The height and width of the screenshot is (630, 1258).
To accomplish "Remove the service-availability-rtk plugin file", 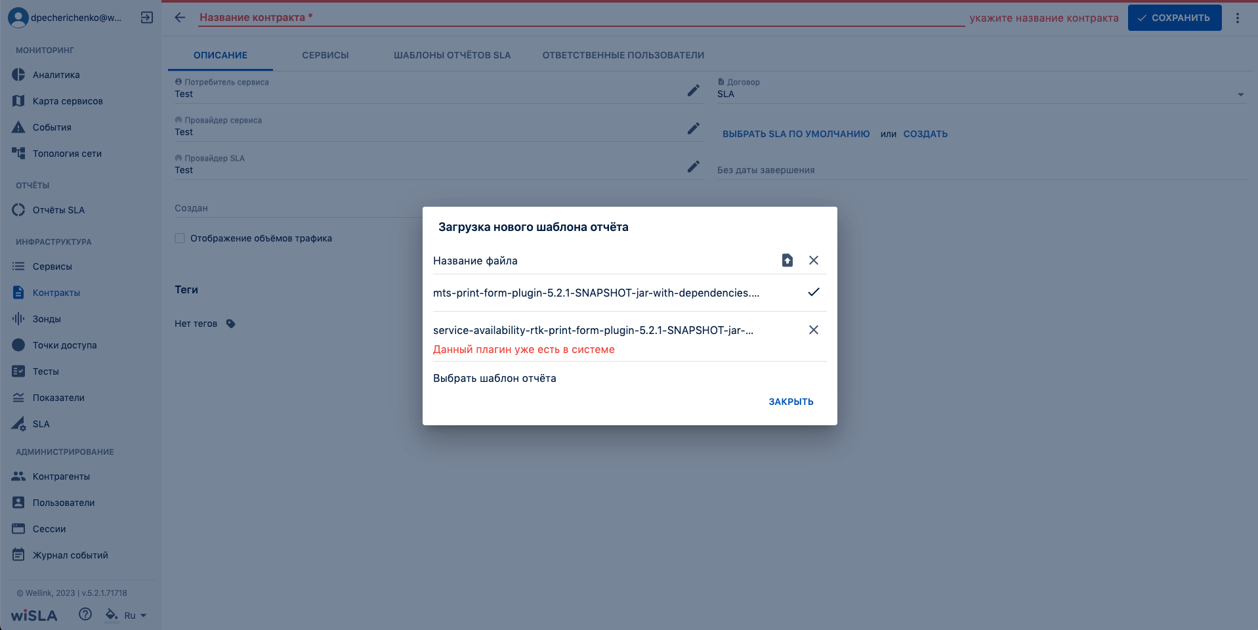I will pyautogui.click(x=814, y=330).
